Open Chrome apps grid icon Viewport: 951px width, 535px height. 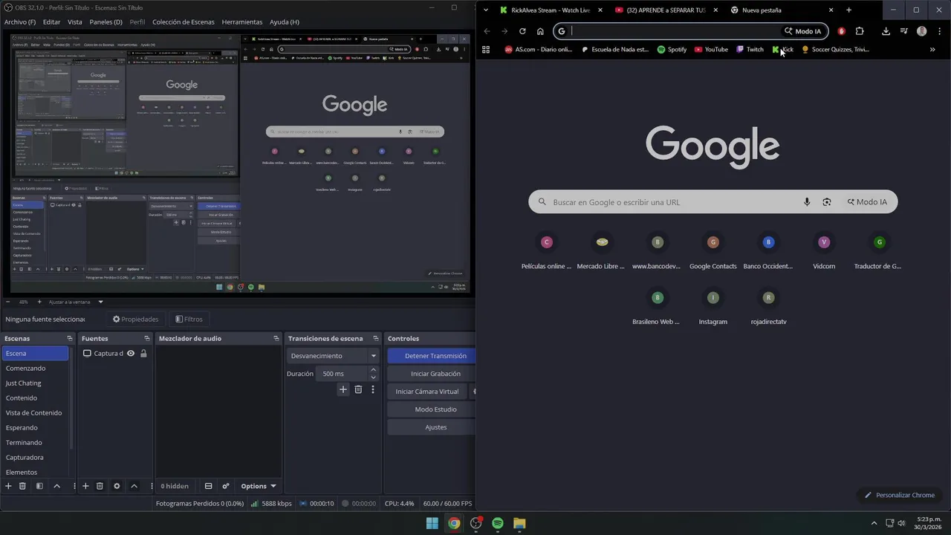tap(486, 50)
